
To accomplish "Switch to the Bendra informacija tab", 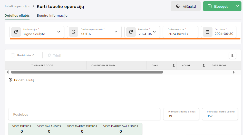I will pos(52,16).
